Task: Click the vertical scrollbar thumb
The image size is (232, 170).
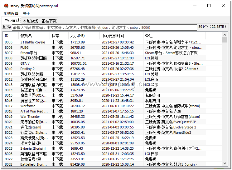Action: coord(225,40)
